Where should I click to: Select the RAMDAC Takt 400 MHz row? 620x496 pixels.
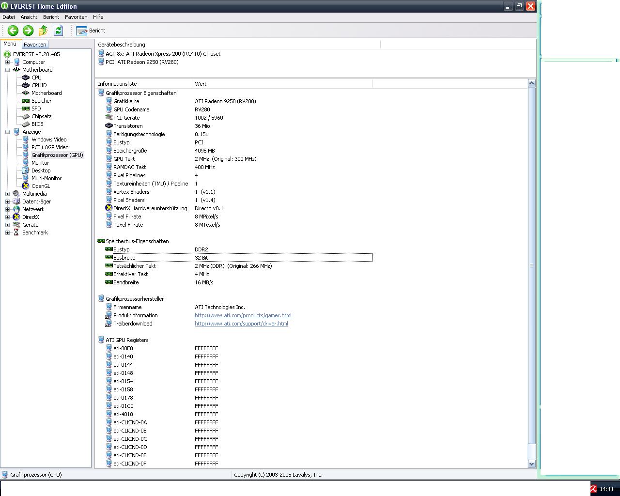(238, 167)
